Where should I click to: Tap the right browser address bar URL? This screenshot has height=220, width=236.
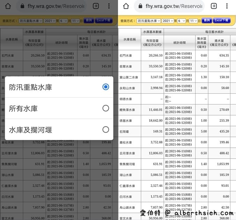point(174,6)
